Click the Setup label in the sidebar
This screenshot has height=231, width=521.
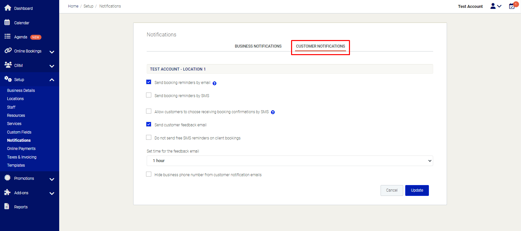[x=19, y=80]
